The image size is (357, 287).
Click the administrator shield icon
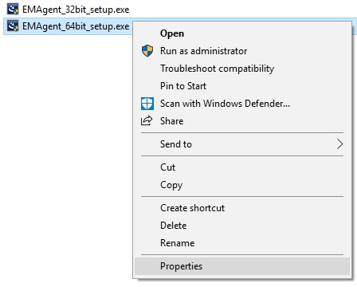pyautogui.click(x=147, y=51)
